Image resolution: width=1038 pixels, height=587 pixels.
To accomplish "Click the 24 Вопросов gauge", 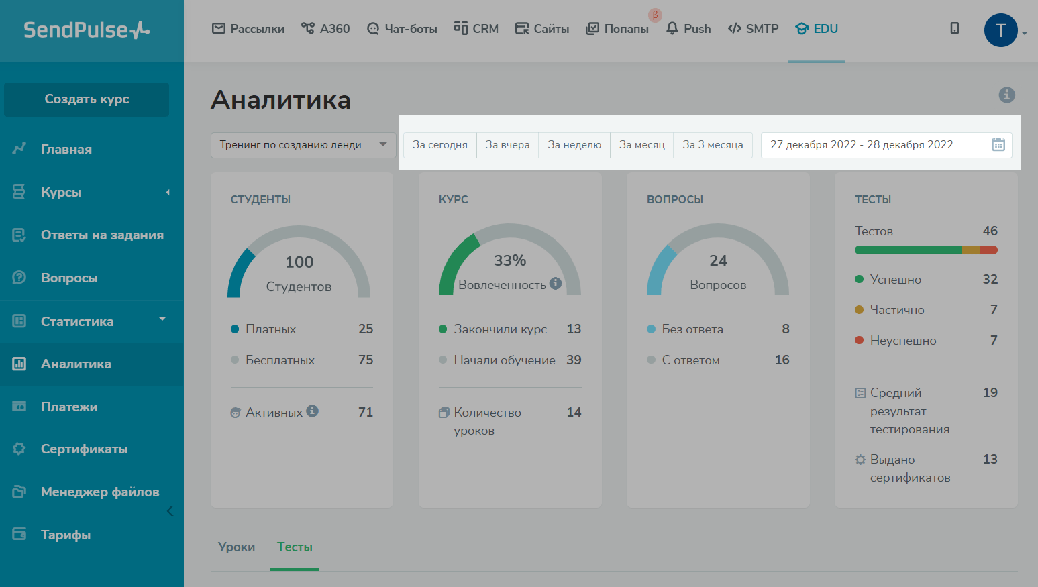I will (718, 260).
